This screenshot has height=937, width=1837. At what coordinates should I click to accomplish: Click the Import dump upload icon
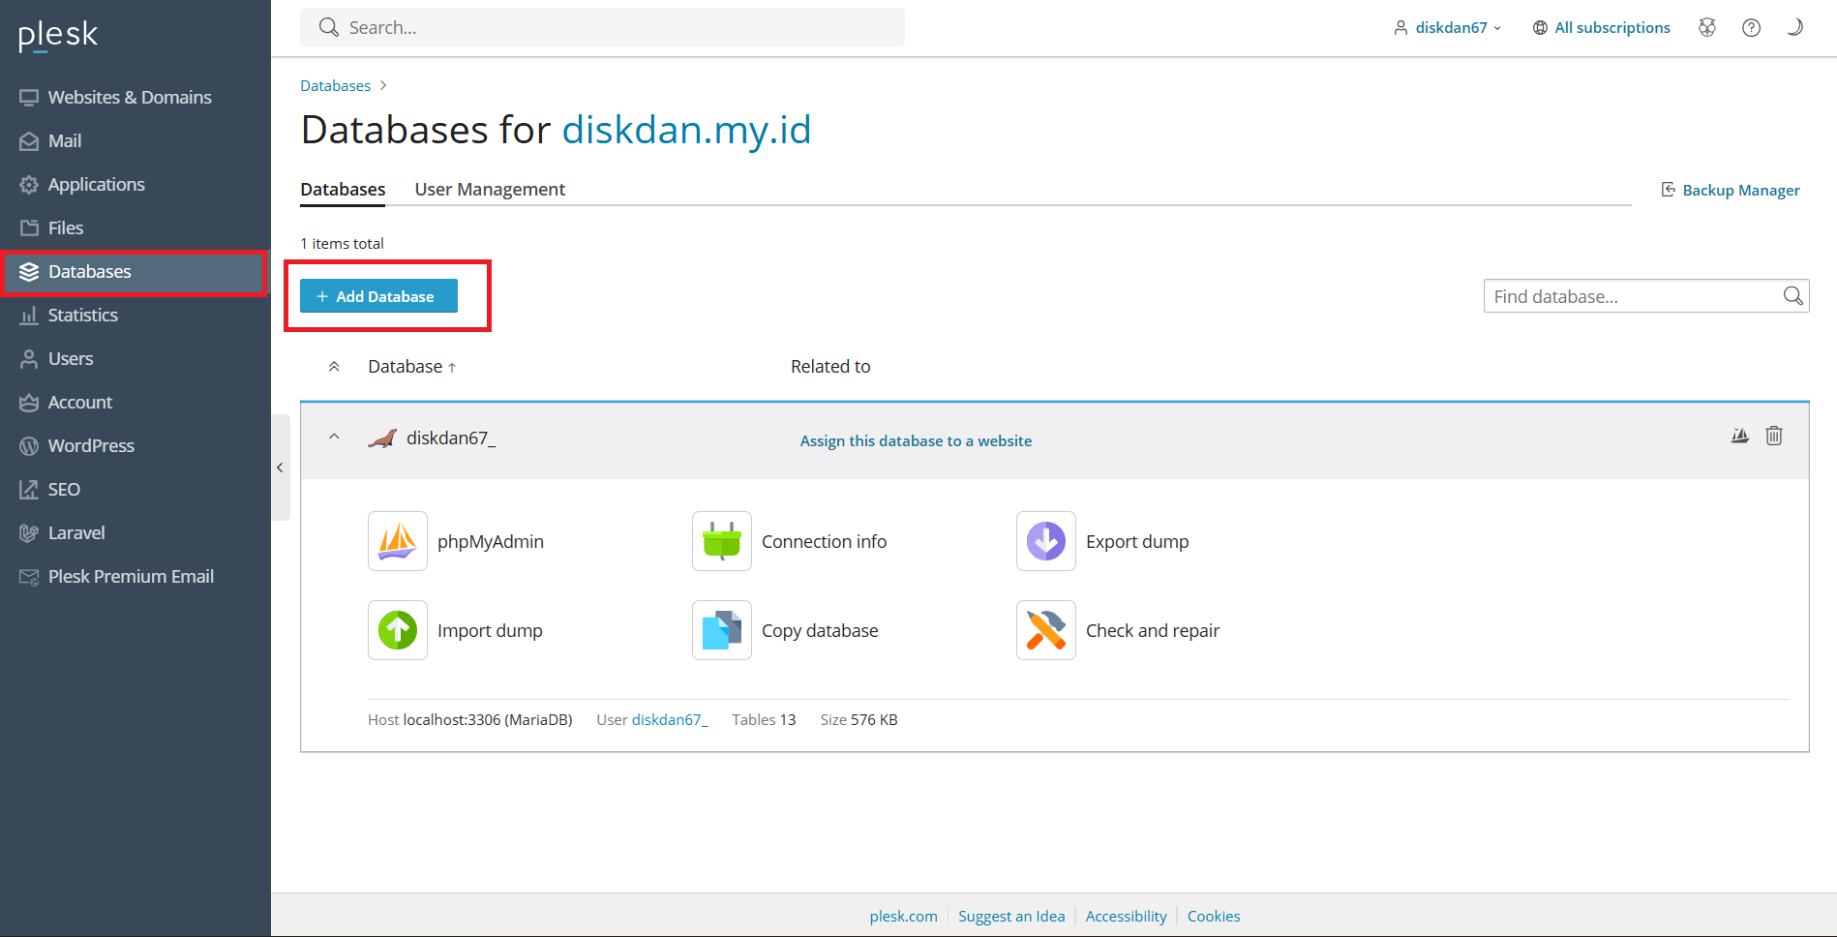(397, 630)
